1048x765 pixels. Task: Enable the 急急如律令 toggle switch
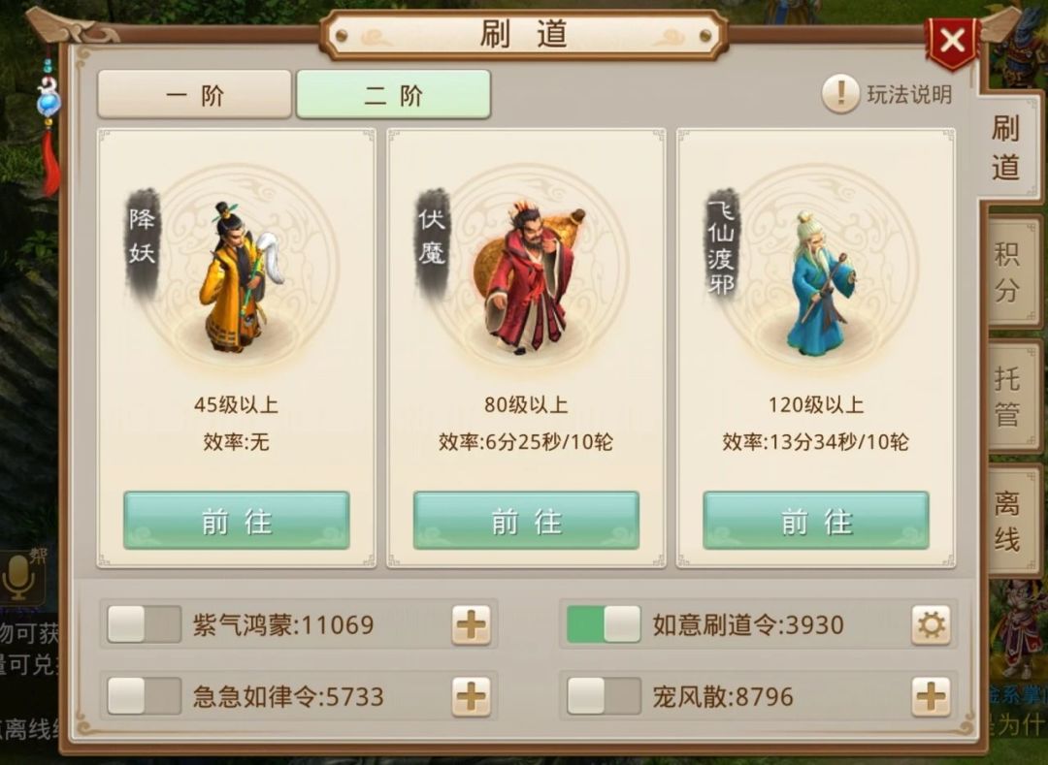coord(145,696)
